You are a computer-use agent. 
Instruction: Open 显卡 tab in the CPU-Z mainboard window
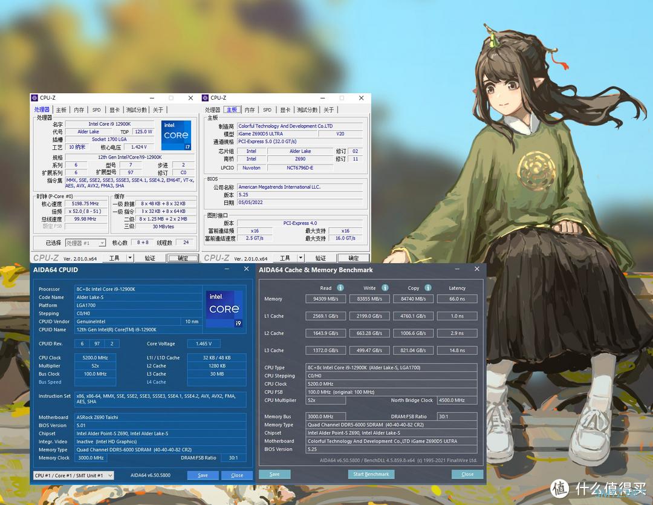click(285, 109)
